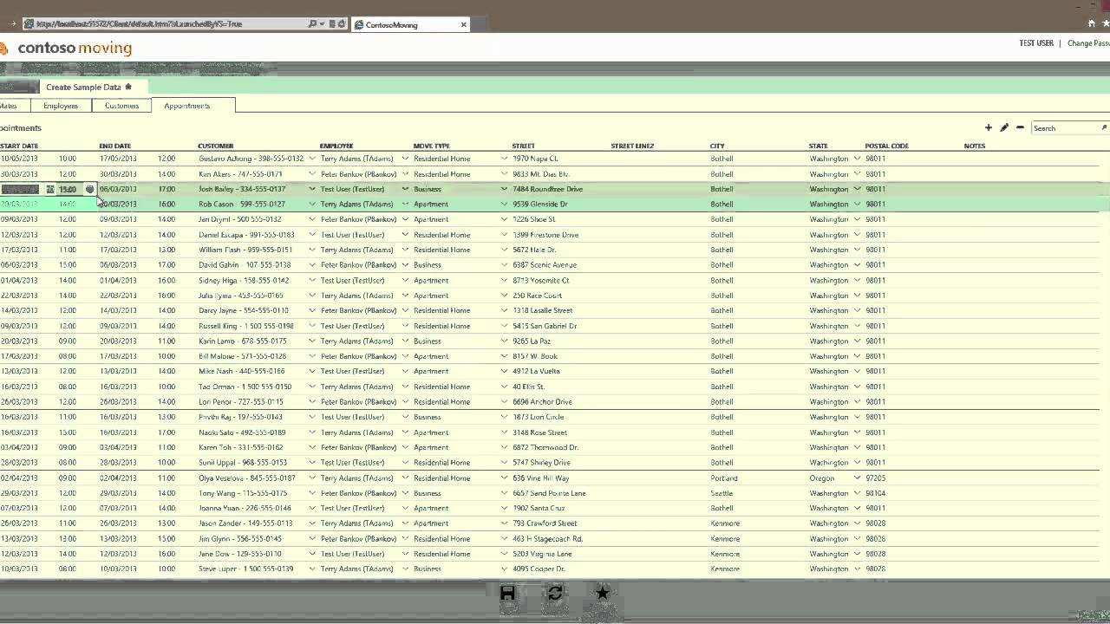Click the CUSTOMER column header
1110x624 pixels.
click(x=215, y=146)
